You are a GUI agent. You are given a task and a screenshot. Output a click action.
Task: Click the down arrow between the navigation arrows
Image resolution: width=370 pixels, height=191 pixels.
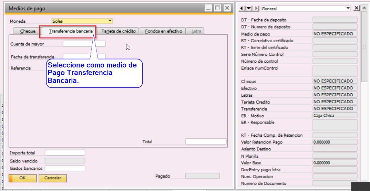tap(249, 8)
